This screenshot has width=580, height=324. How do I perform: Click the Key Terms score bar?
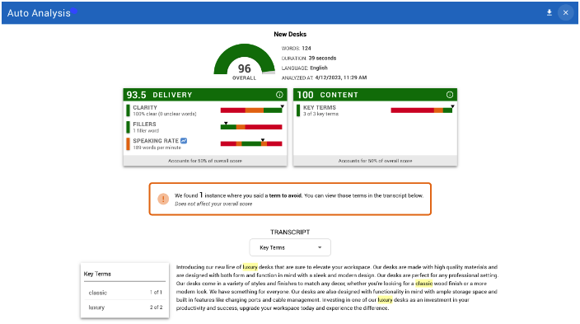click(x=422, y=110)
